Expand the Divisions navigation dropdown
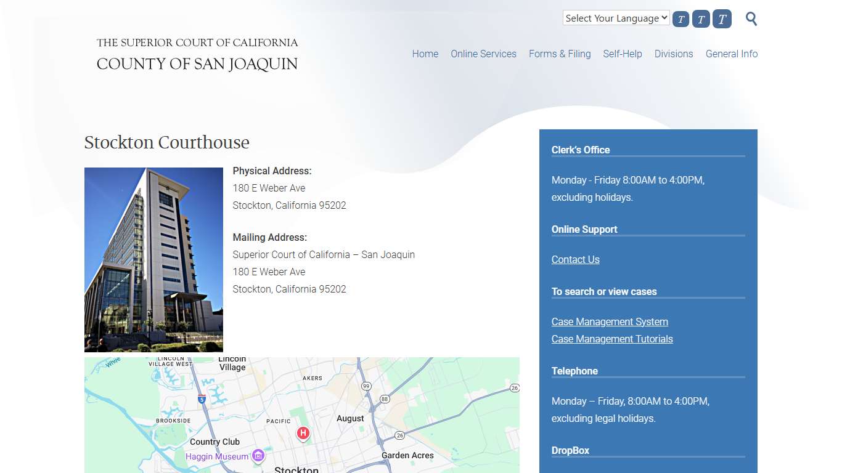Image resolution: width=842 pixels, height=473 pixels. coord(674,54)
